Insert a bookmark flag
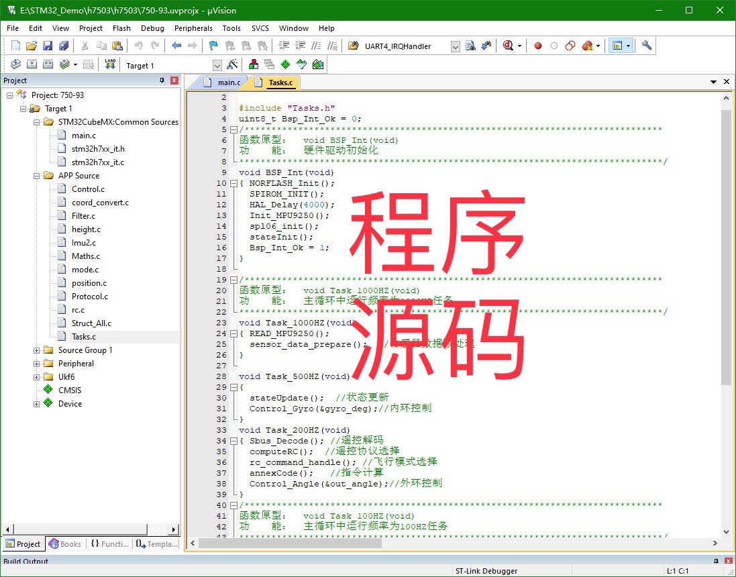736x577 pixels. (213, 46)
